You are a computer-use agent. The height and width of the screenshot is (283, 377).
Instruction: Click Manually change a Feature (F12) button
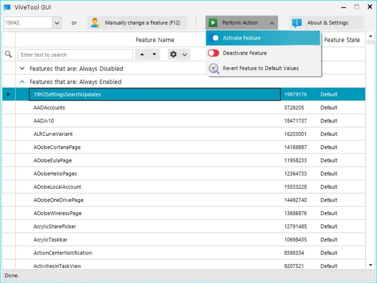142,23
